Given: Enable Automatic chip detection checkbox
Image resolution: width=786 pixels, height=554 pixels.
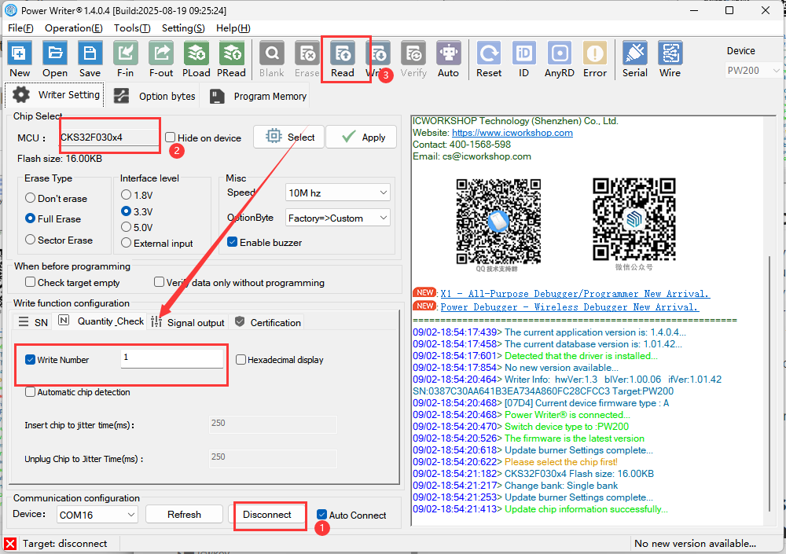Looking at the screenshot, I should (x=30, y=392).
